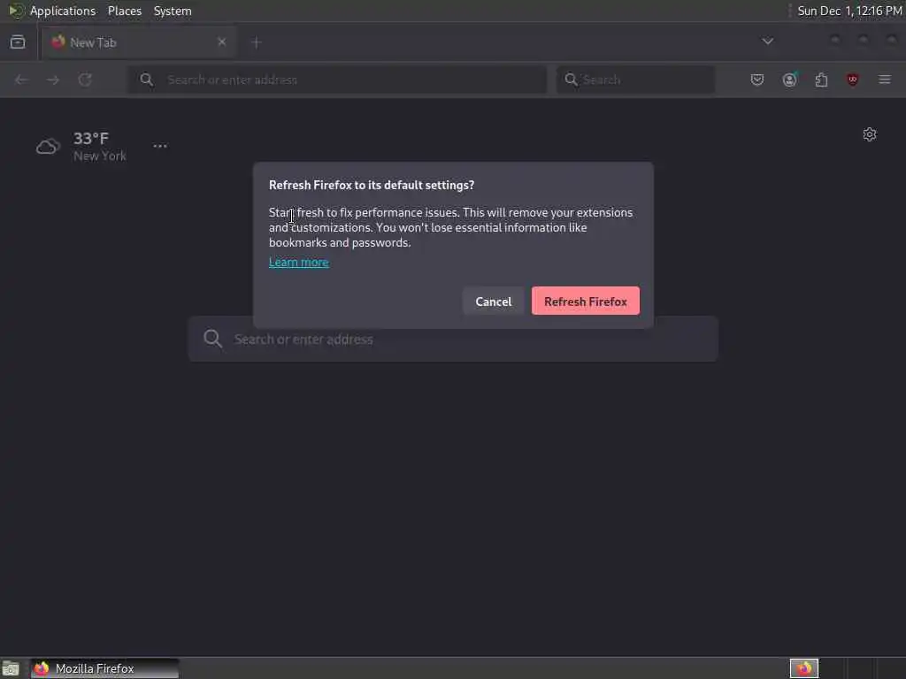906x679 pixels.
Task: Open a new tab with plus icon
Action: [x=257, y=42]
